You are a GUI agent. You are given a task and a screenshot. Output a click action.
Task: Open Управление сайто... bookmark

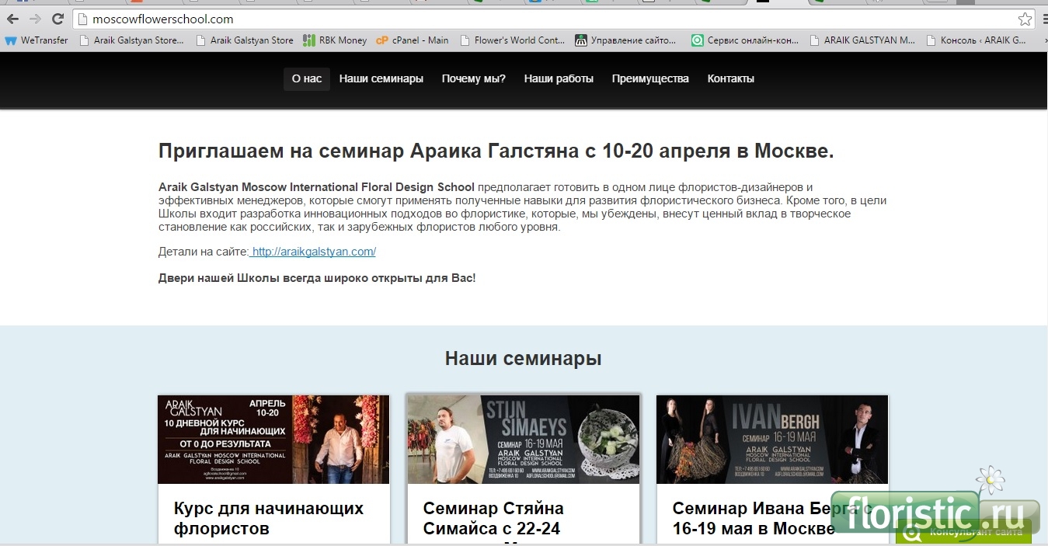click(626, 40)
